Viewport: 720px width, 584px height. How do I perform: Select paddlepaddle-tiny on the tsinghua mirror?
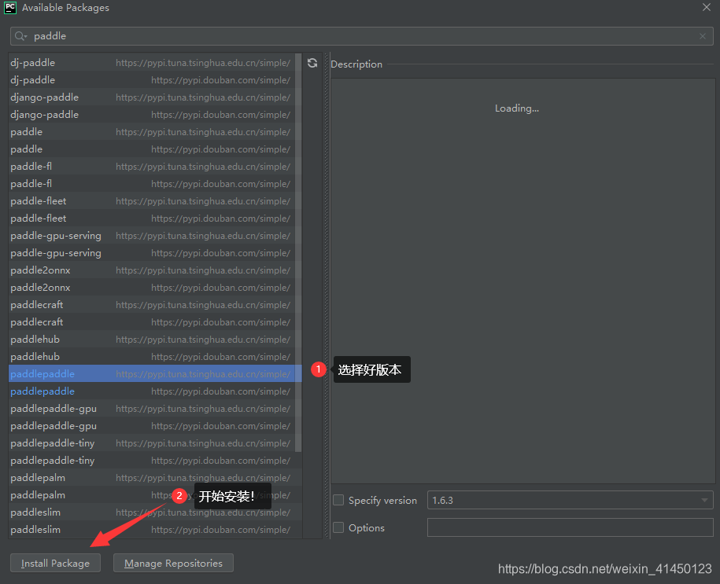(152, 443)
